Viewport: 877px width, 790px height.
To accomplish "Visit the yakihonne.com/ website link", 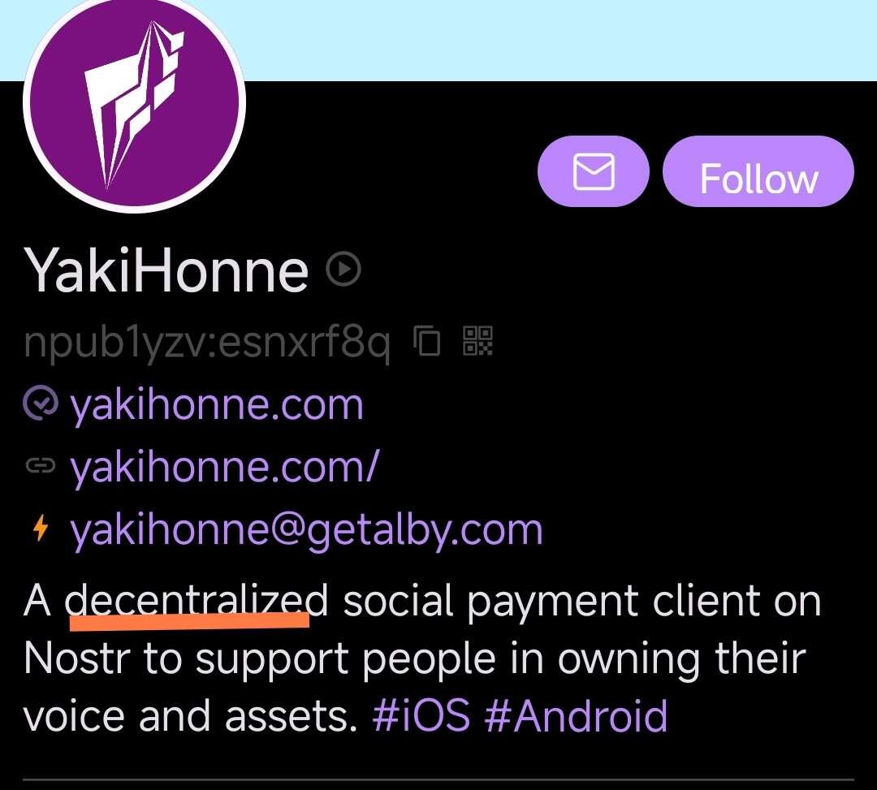I will click(x=224, y=467).
